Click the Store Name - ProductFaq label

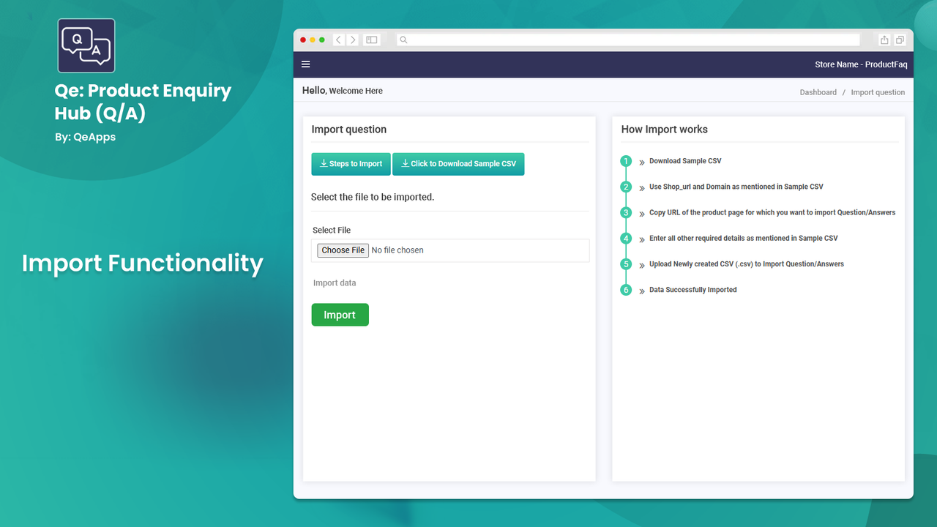click(861, 64)
